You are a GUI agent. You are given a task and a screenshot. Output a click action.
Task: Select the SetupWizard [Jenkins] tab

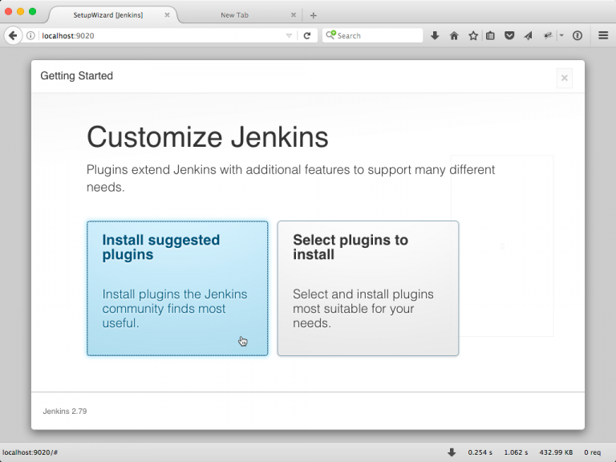107,15
